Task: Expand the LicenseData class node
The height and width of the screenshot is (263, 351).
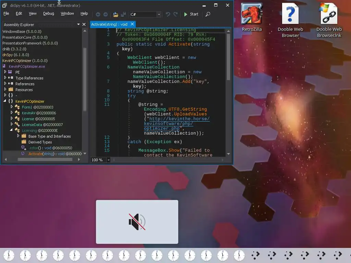Action: 12,124
